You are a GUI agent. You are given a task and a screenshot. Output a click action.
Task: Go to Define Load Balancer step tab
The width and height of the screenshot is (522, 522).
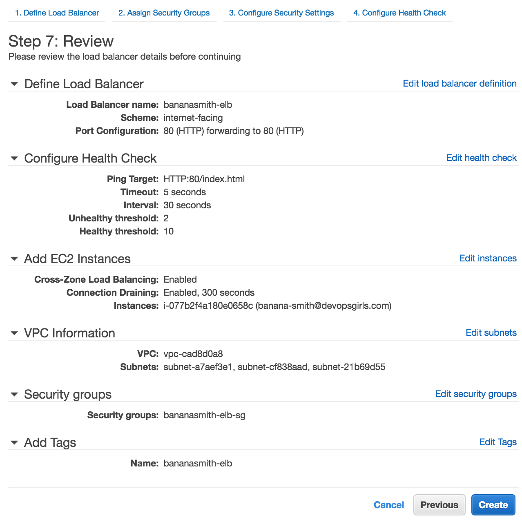coord(57,13)
